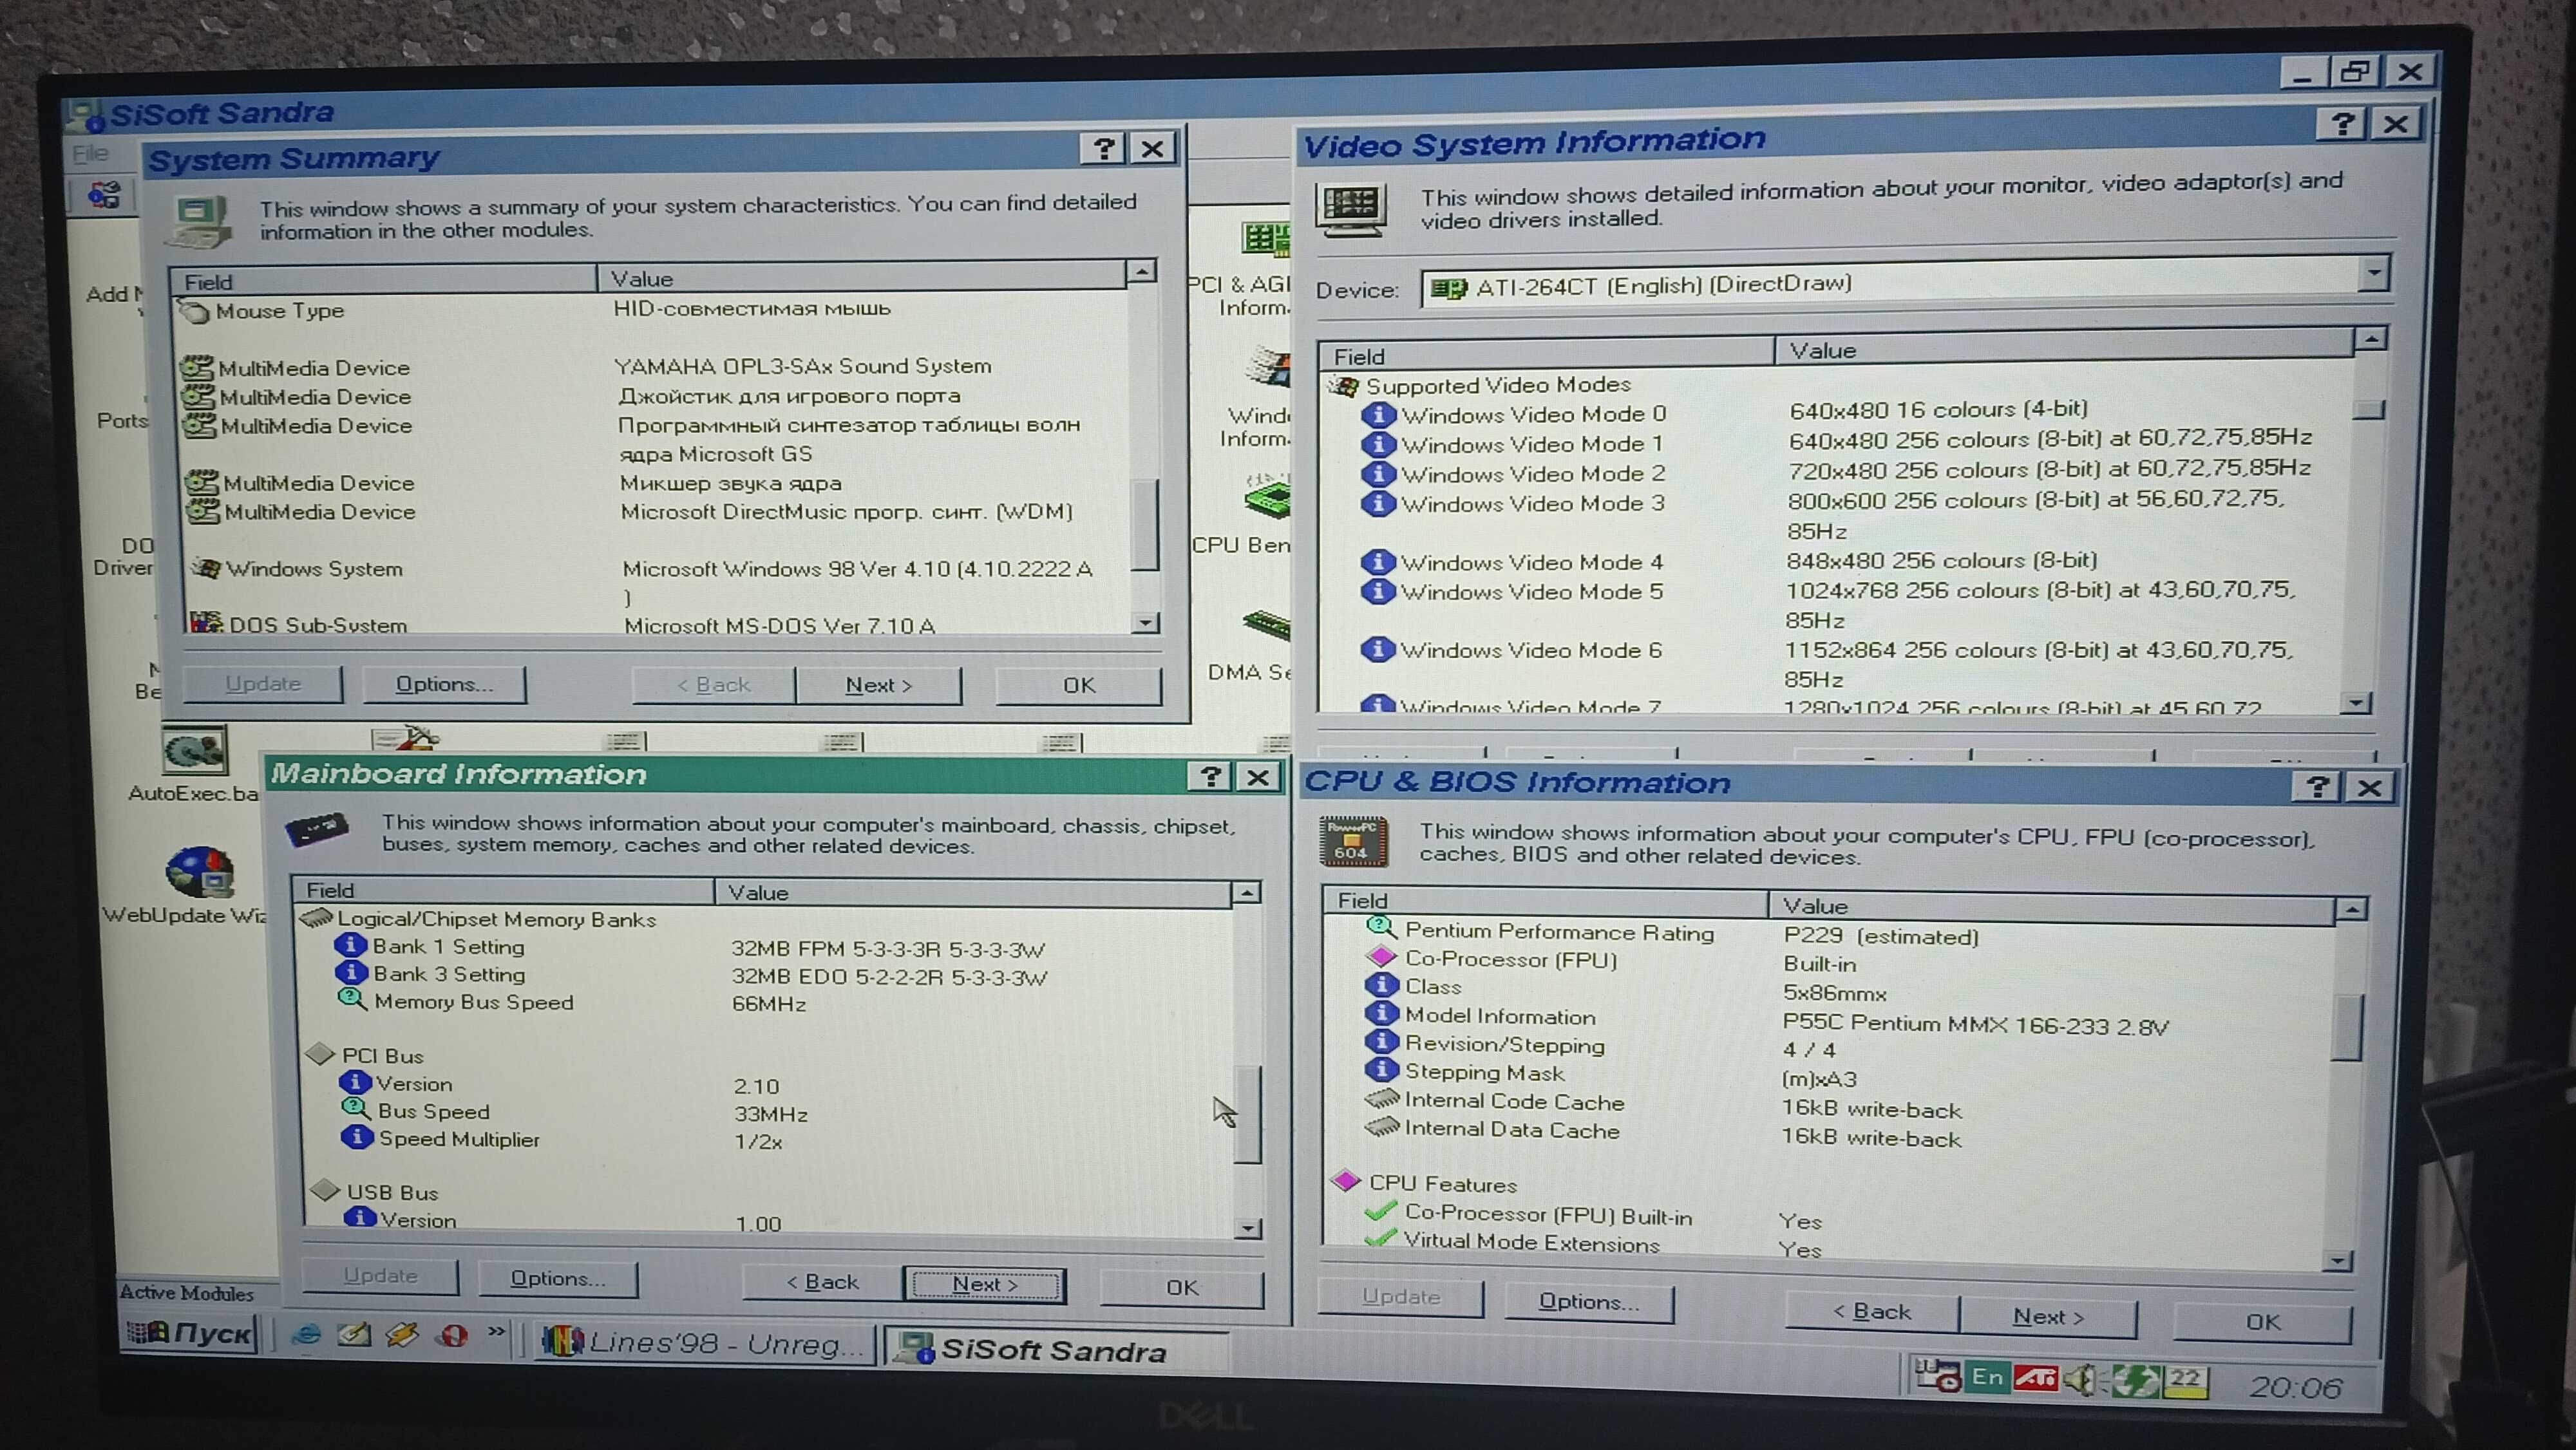The image size is (2576, 1450).
Task: Launch Internet Explorer from quick launch
Action: point(307,1334)
